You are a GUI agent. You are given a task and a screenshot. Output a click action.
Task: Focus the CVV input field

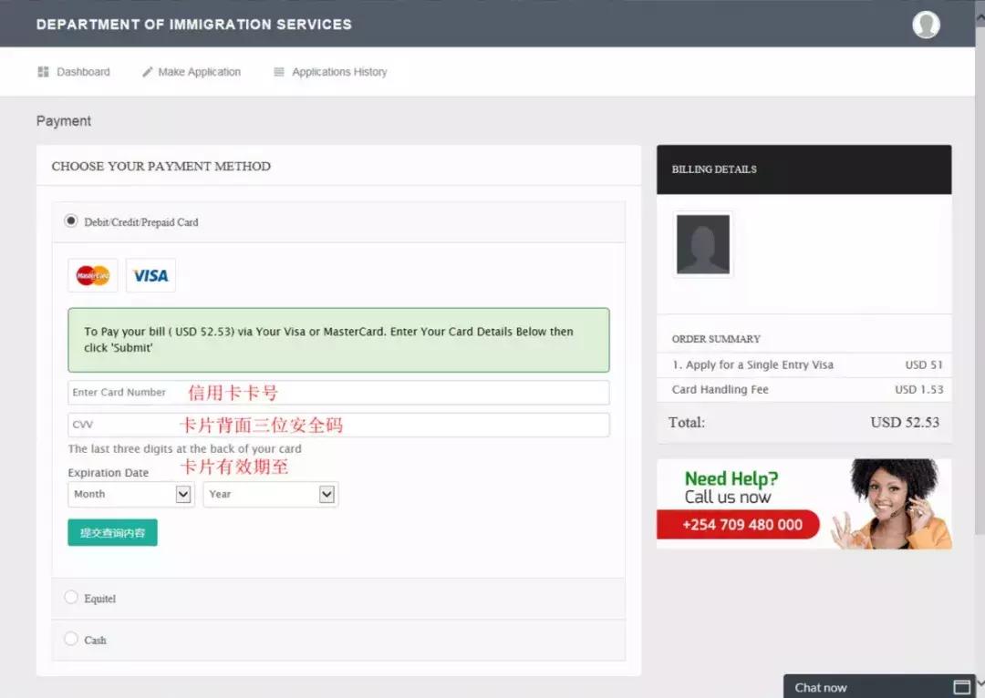click(x=338, y=425)
